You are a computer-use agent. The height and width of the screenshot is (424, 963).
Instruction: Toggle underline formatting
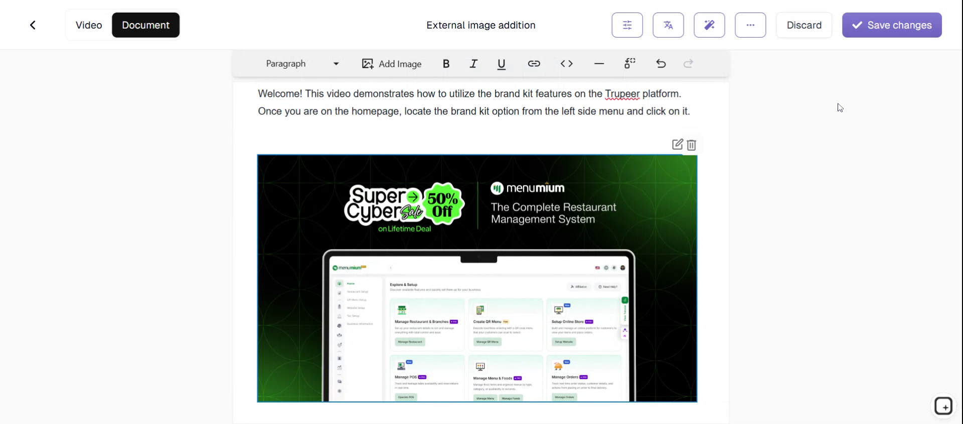point(501,64)
